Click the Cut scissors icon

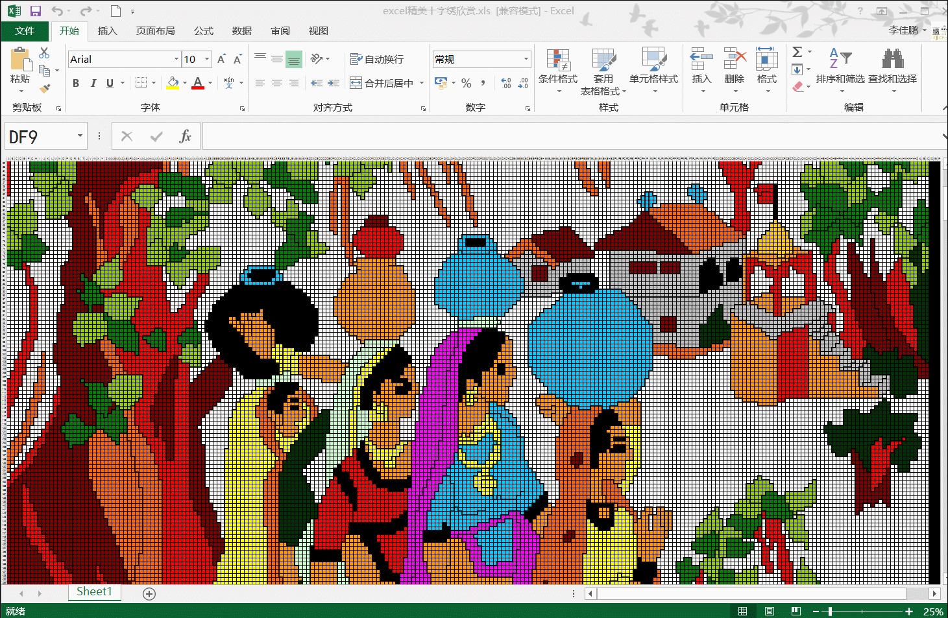click(44, 53)
